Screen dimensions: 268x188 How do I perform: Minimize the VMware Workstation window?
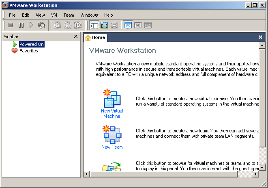[x=249, y=5]
